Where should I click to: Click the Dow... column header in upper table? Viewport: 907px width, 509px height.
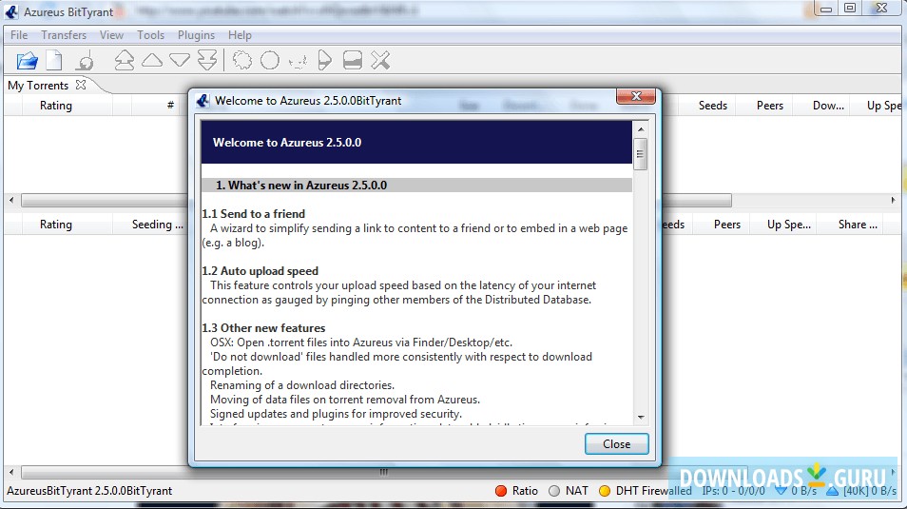[x=828, y=106]
